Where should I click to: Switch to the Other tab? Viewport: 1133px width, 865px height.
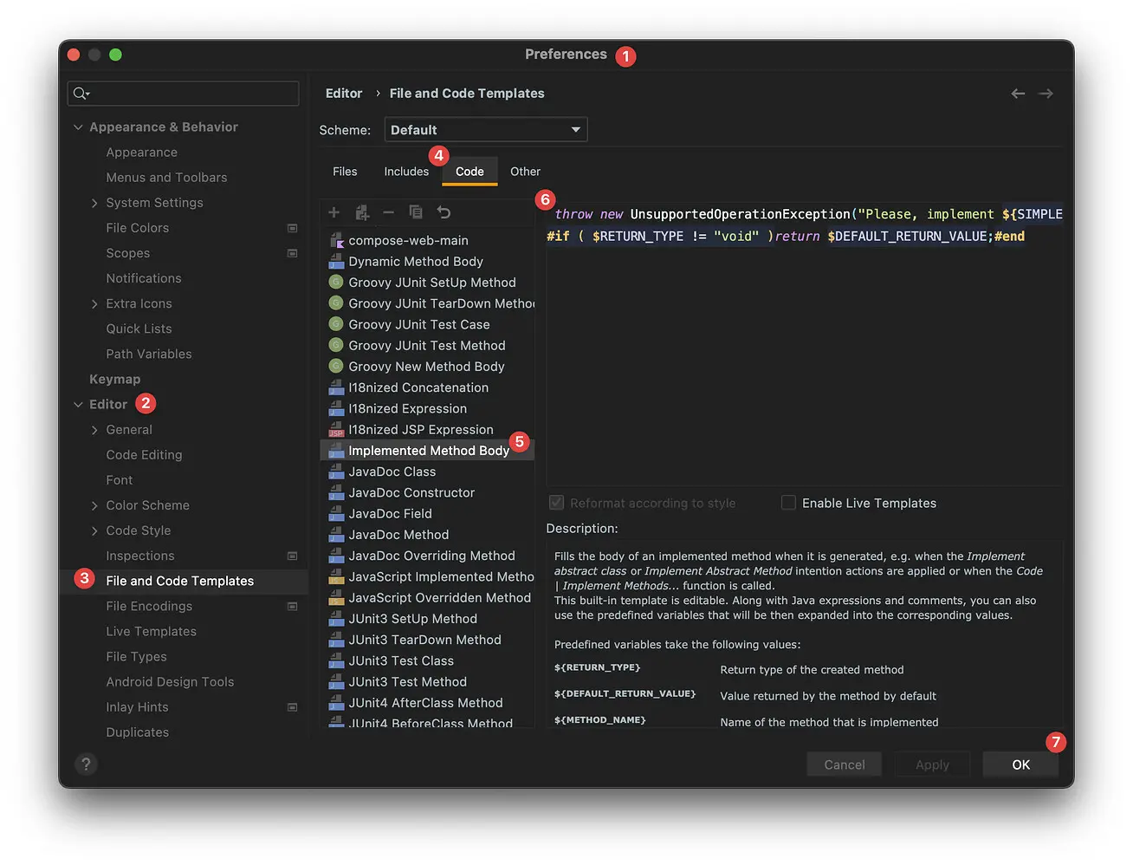click(x=525, y=172)
